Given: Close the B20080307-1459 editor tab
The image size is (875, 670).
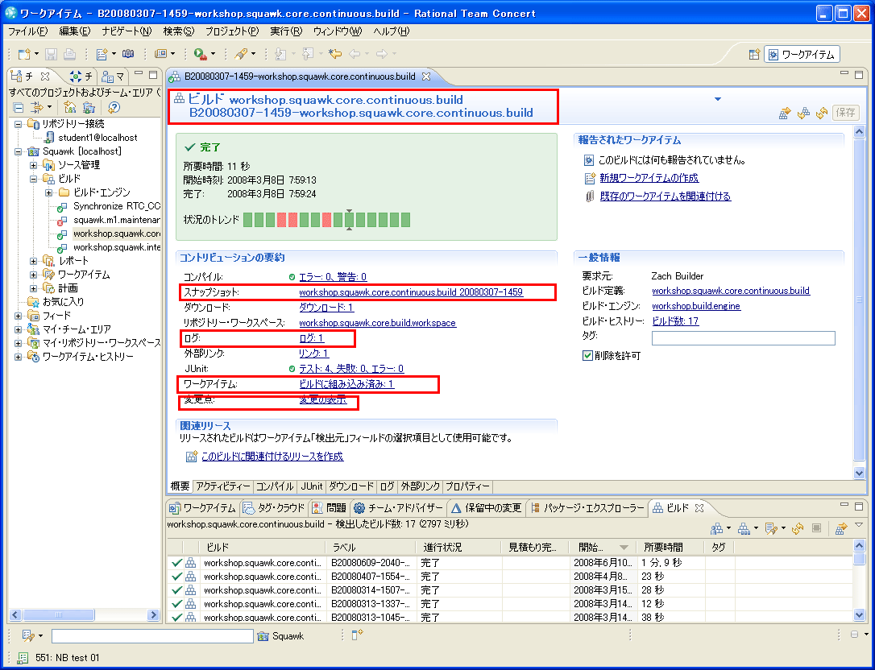Looking at the screenshot, I should click(425, 77).
